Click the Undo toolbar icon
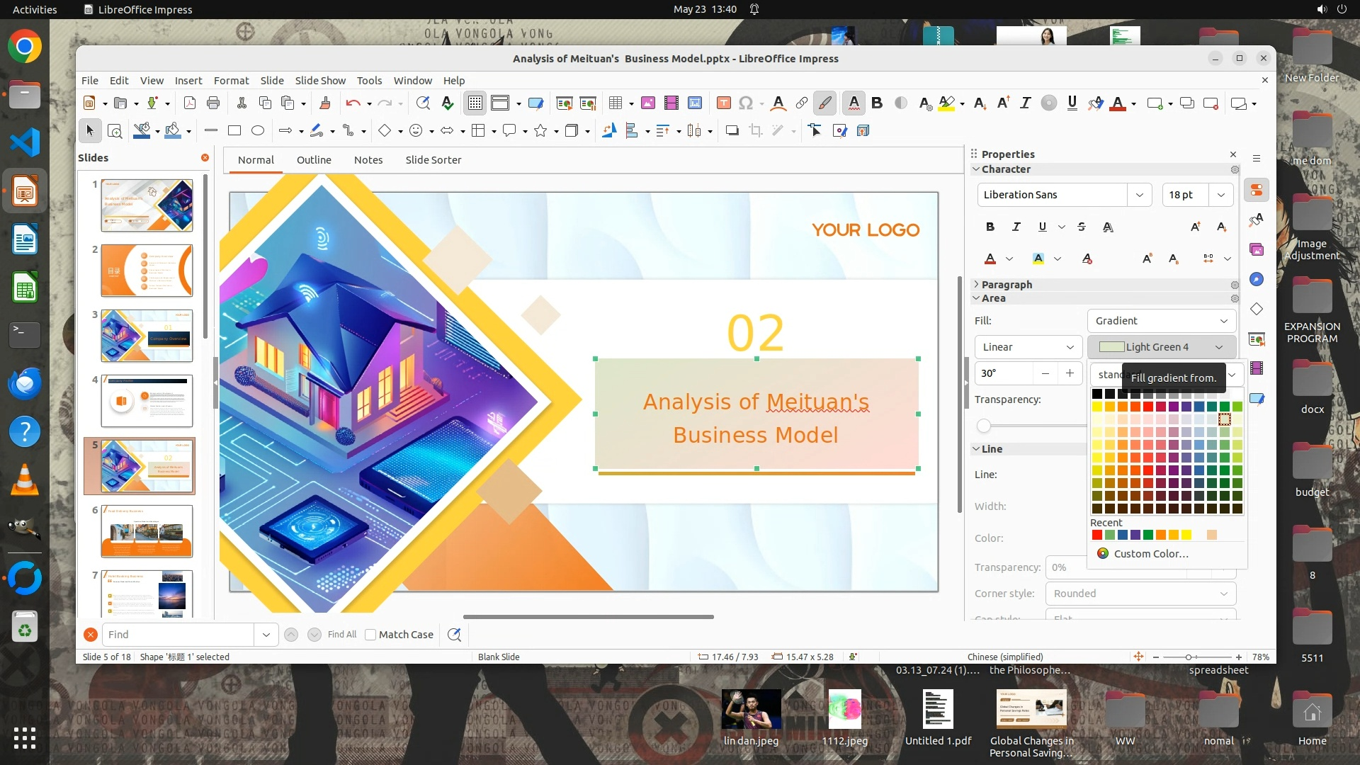The image size is (1360, 765). point(352,103)
